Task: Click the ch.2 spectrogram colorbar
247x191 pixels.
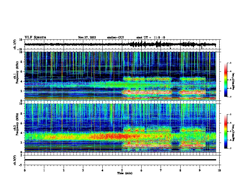Action: [225, 131]
